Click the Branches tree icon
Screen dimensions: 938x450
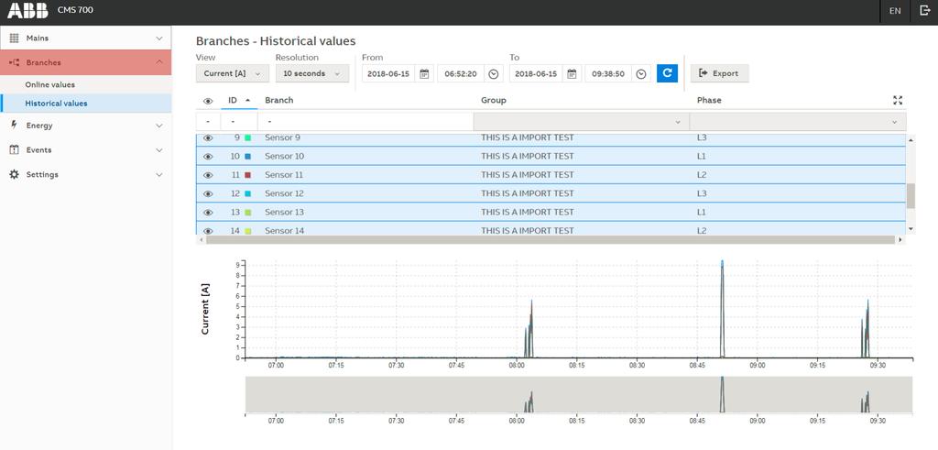[15, 62]
